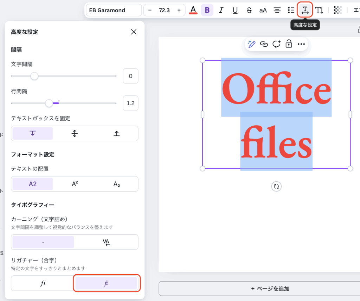The height and width of the screenshot is (301, 360).
Task: Toggle uppercase aA formatting
Action: point(263,10)
